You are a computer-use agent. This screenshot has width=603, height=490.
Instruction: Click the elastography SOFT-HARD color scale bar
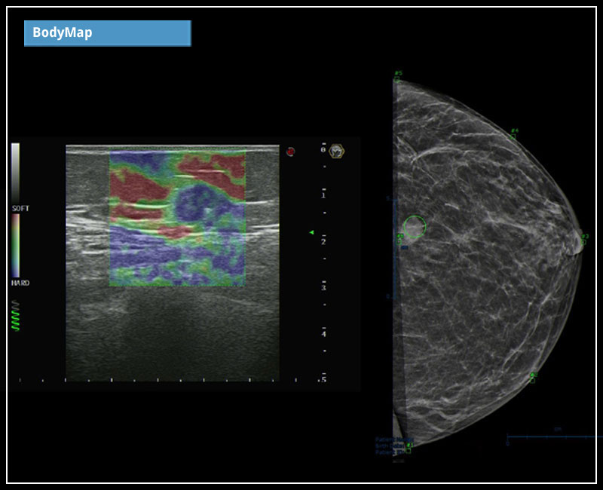[15, 245]
